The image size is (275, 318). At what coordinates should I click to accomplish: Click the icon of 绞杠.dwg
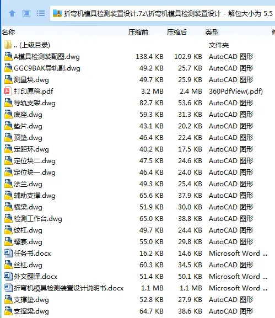coord(8,230)
